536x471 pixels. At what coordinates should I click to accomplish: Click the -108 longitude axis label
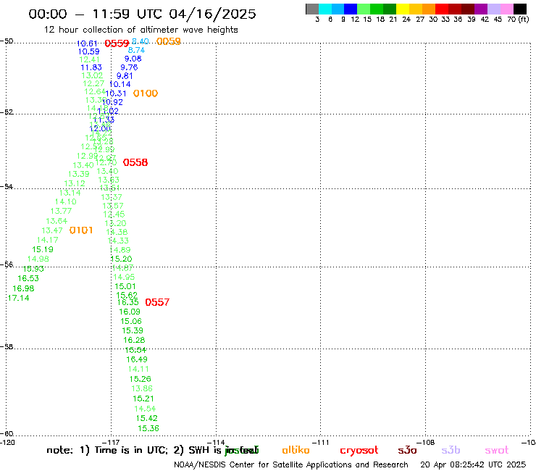coord(426,442)
